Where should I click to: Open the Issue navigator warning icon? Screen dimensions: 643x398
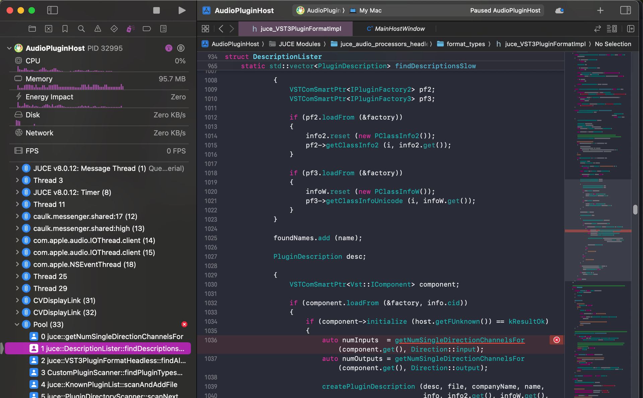[97, 29]
